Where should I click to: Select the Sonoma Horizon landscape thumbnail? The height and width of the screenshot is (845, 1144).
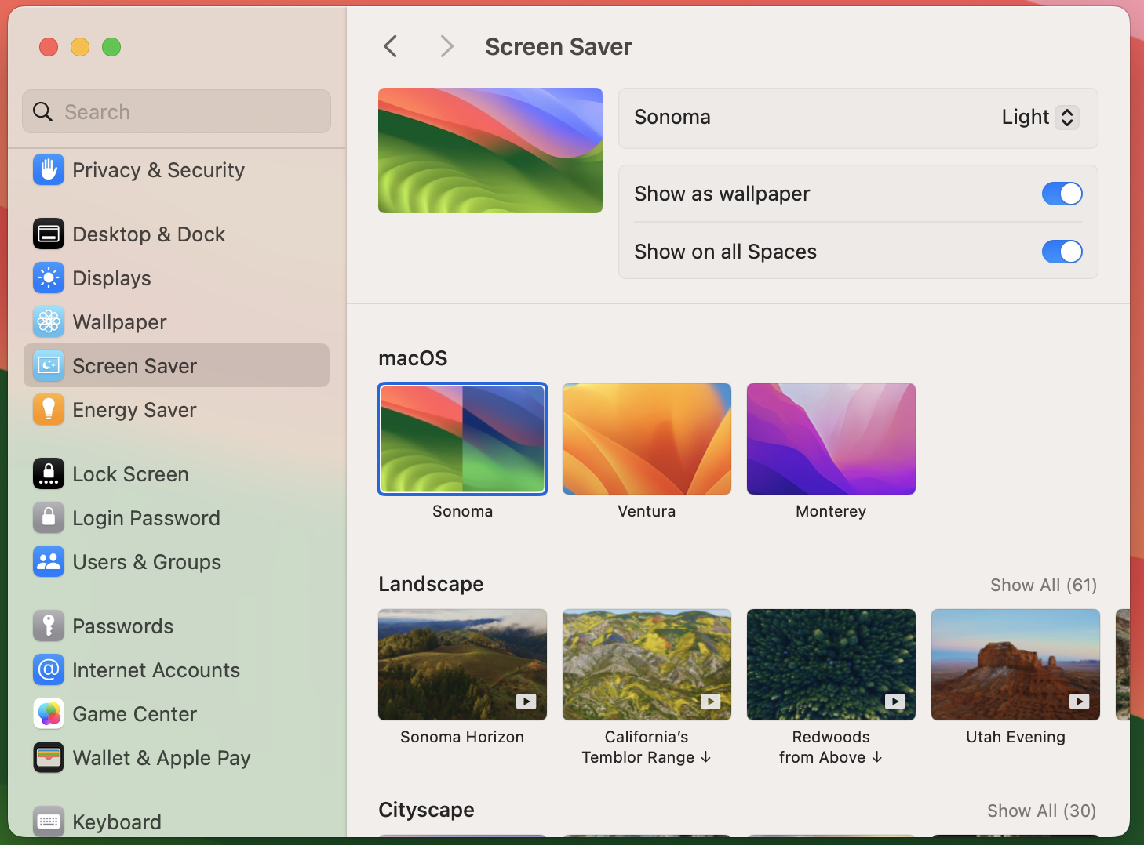tap(462, 665)
